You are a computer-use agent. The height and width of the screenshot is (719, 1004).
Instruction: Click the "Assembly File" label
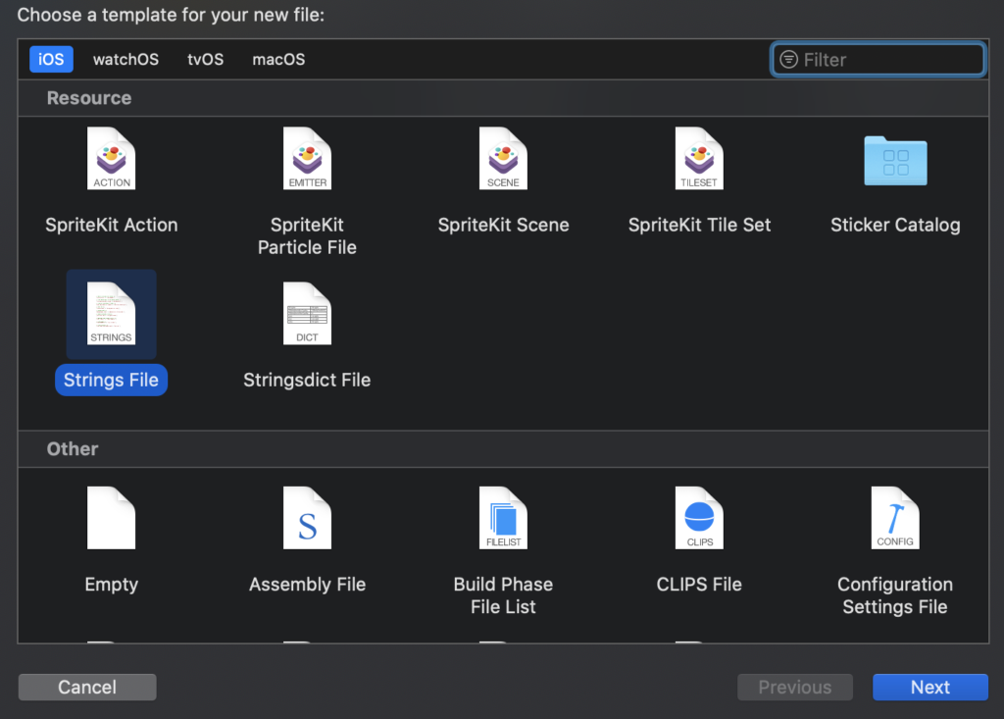pyautogui.click(x=307, y=585)
